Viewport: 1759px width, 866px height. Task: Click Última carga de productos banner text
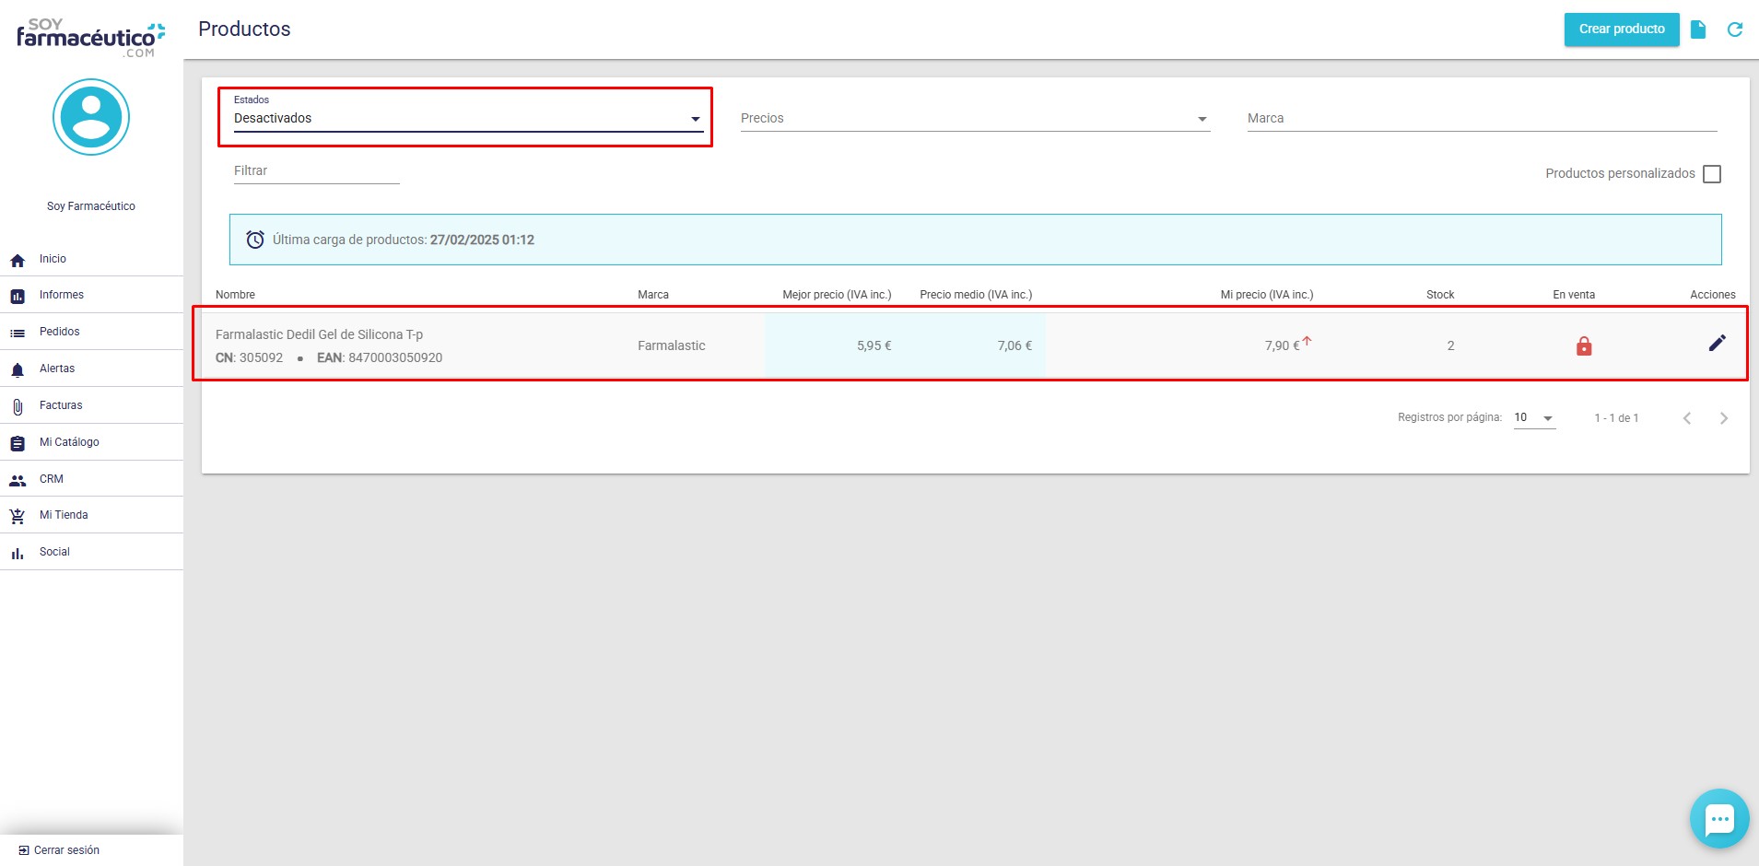(404, 240)
